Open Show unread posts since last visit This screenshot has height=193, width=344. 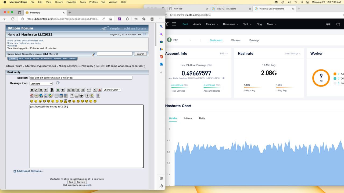point(26,40)
